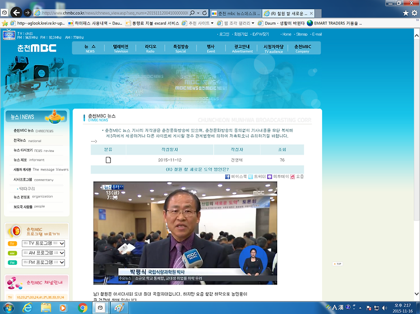Image resolution: width=420 pixels, height=314 pixels.
Task: Open Windows Start button
Action: tap(8, 308)
